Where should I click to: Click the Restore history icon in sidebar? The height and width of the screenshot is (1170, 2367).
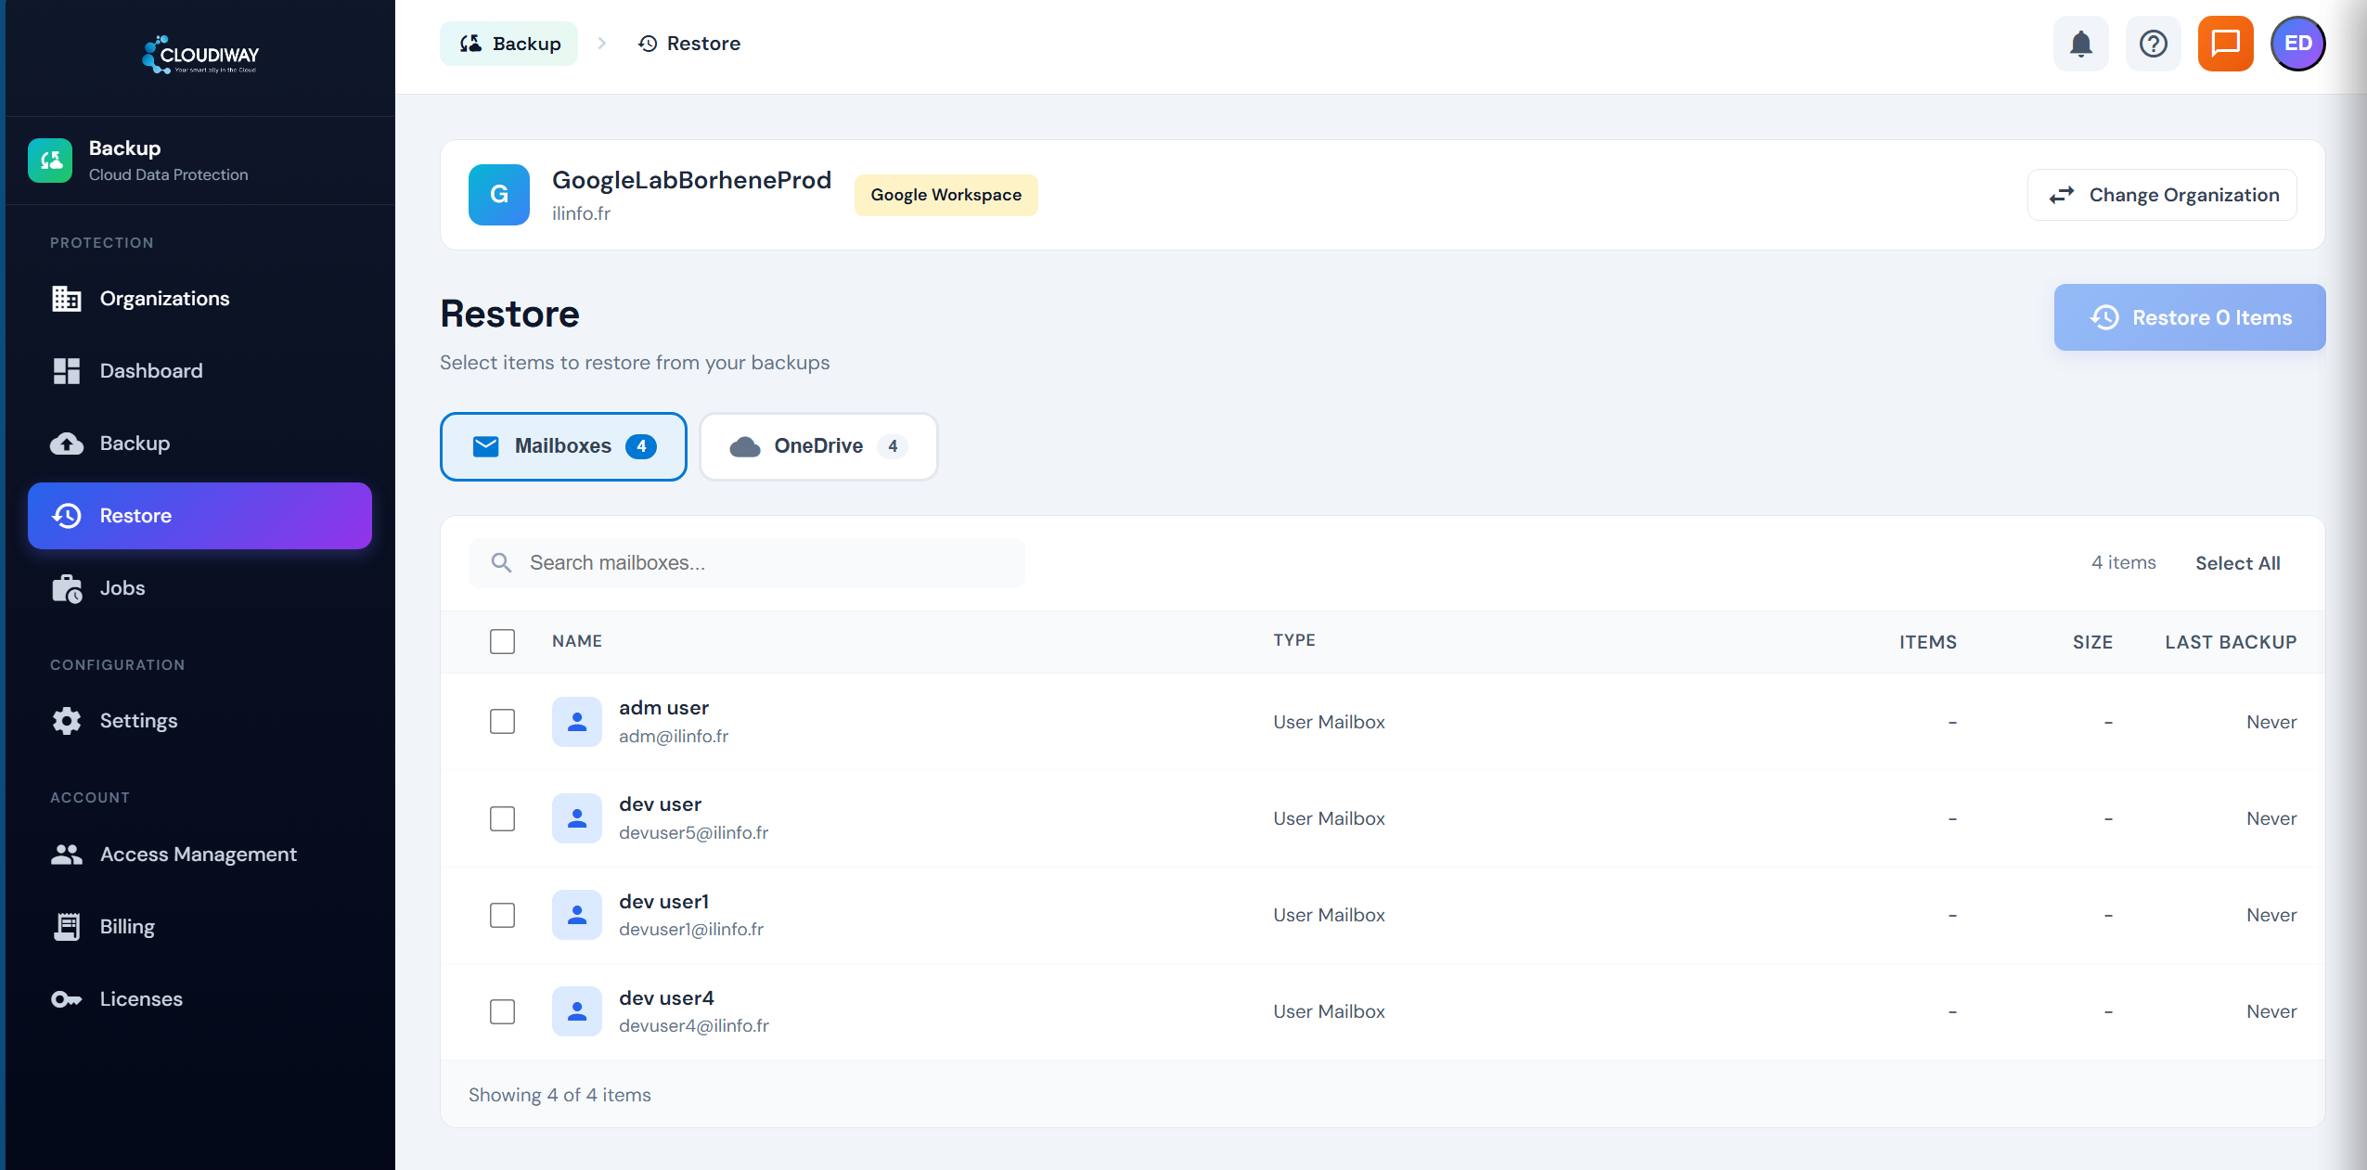click(67, 516)
